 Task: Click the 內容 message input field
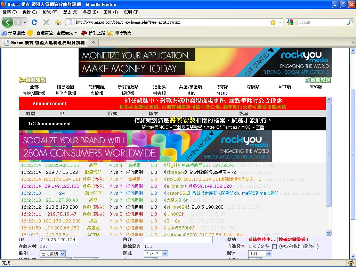(x=178, y=240)
